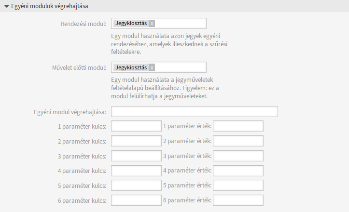Focus the 3 paraméter kulcs field
This screenshot has width=349, height=212.
[136, 156]
